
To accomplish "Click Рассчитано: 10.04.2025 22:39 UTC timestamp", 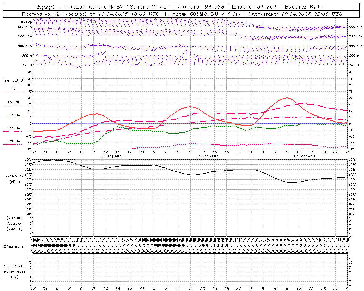I will point(295,14).
